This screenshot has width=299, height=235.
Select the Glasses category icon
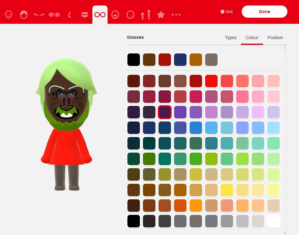(x=100, y=15)
